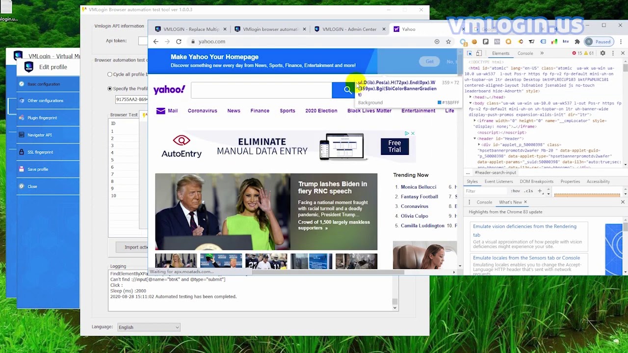628x353 pixels.
Task: Collapse the body element node
Action: click(x=471, y=103)
